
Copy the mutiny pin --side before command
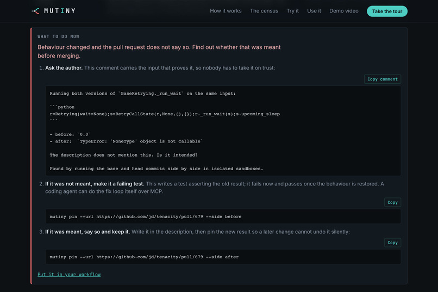coord(392,202)
